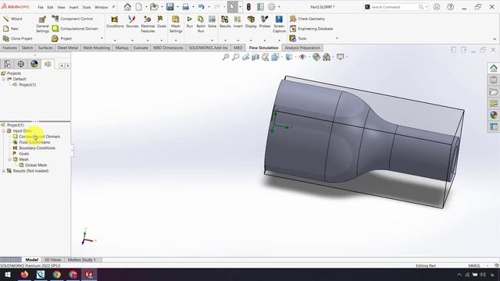
Task: Open the Tools menu
Action: (87, 7)
